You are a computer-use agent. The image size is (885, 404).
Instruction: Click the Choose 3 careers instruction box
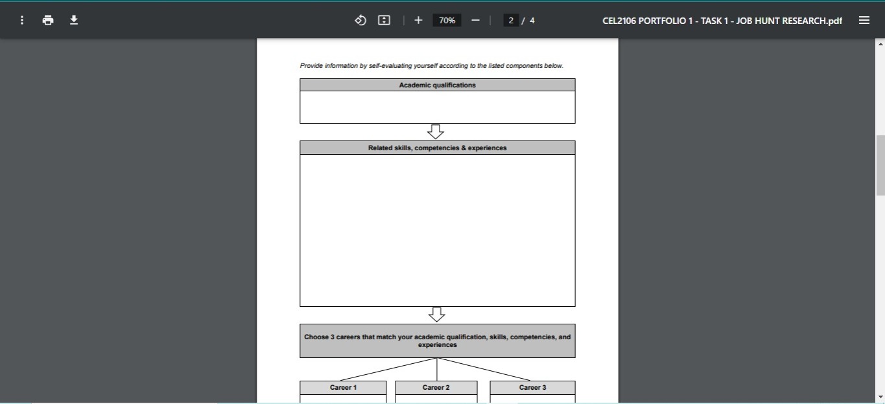click(x=437, y=341)
